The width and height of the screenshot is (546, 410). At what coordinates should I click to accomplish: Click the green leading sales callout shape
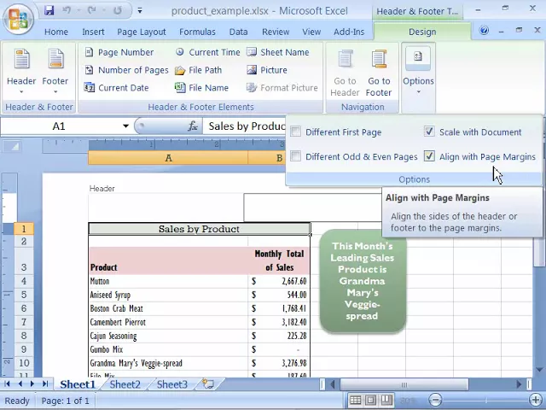coord(363,281)
